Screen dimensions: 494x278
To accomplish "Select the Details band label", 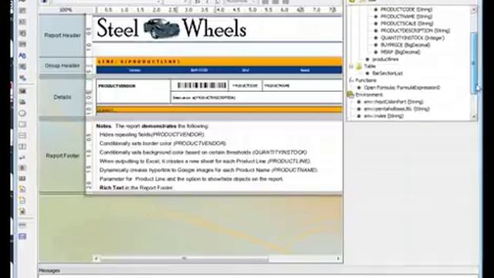I will (62, 97).
